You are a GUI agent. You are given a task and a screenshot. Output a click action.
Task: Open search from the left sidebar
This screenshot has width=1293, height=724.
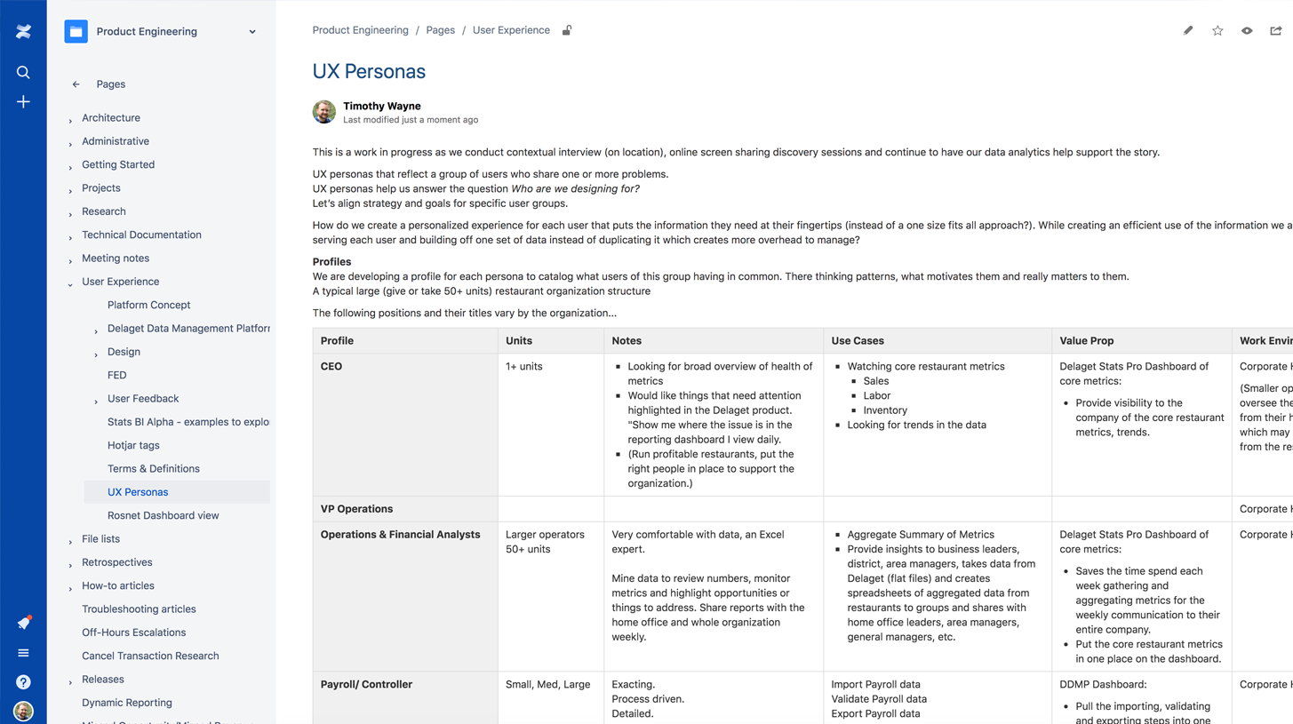pyautogui.click(x=23, y=72)
